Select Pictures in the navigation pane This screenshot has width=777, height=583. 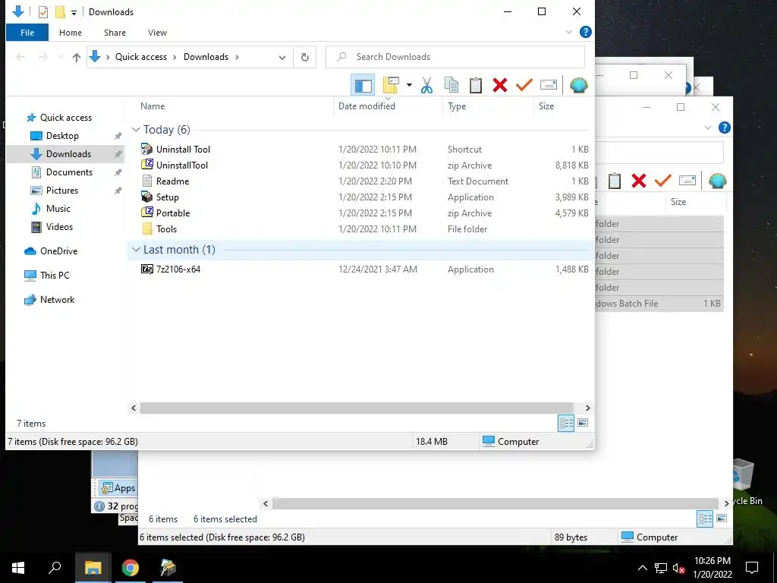(62, 191)
